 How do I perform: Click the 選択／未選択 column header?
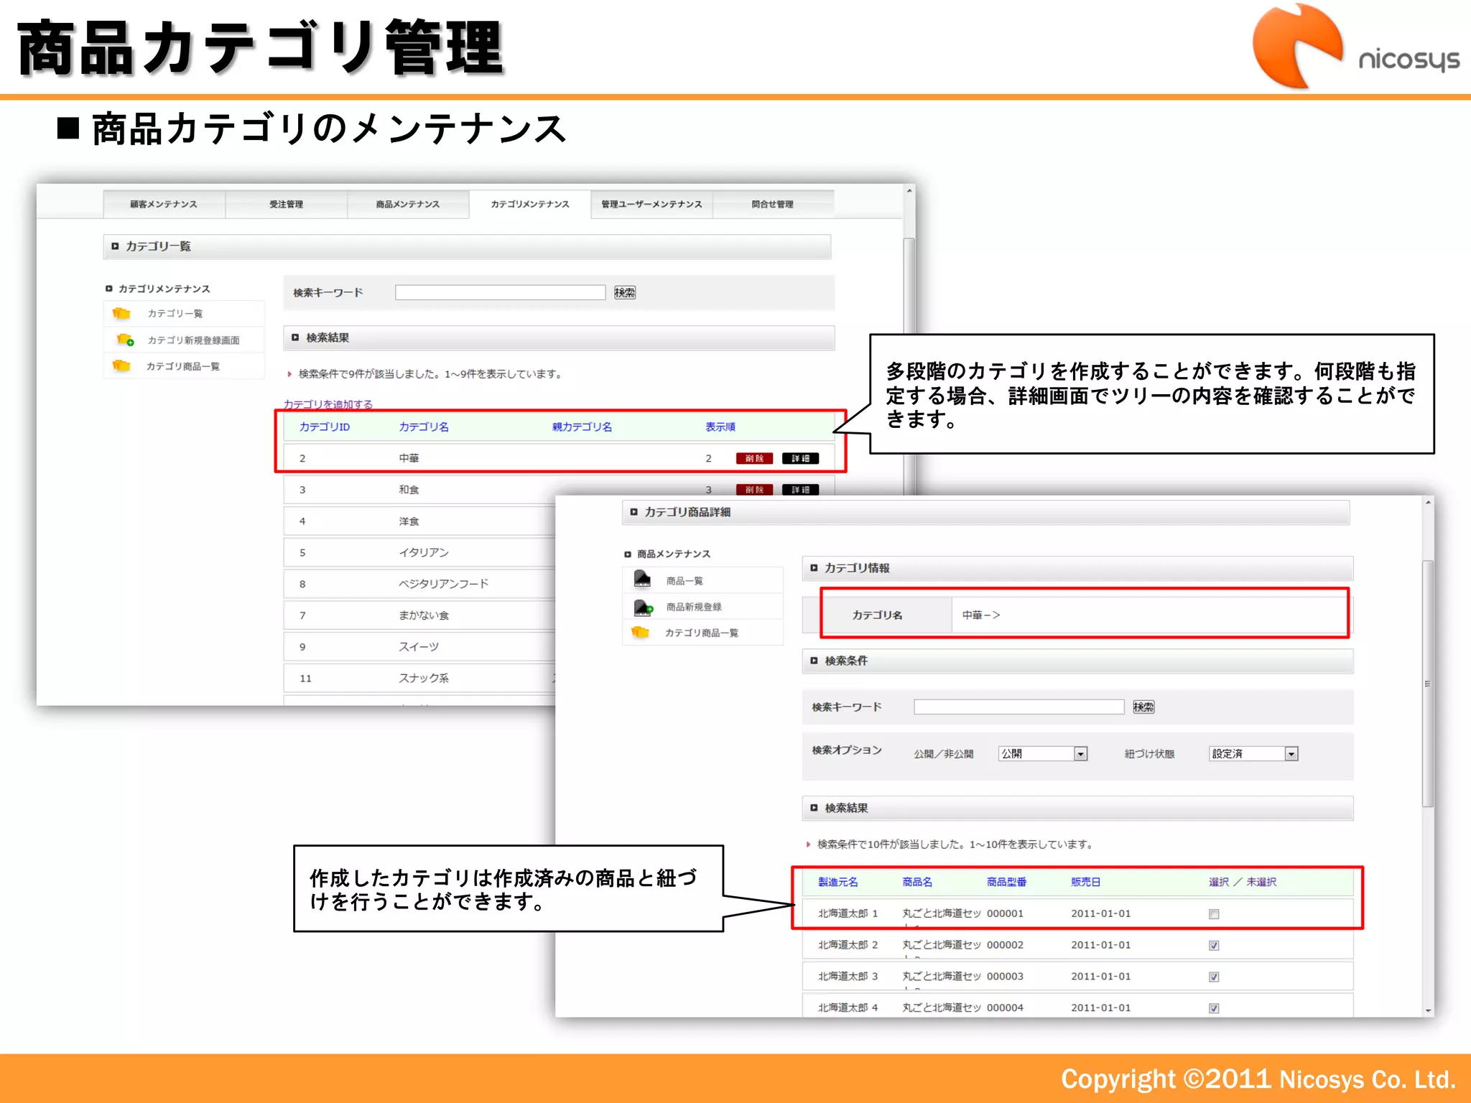[x=1243, y=882]
